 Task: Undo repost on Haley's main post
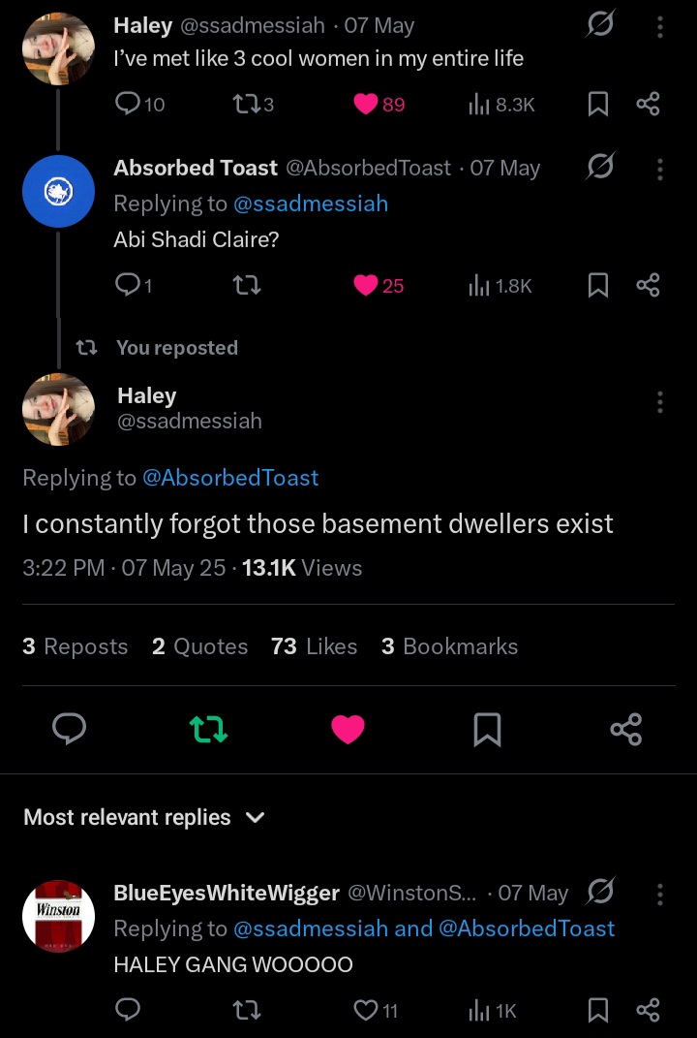pyautogui.click(x=208, y=729)
